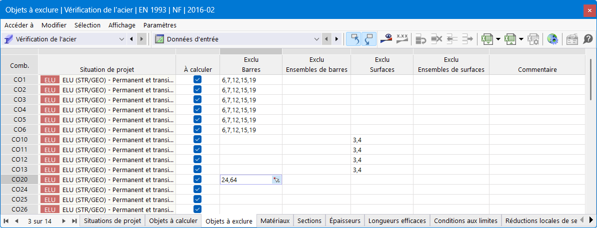Click the 'Commentaire' column header
Image resolution: width=597 pixels, height=228 pixels.
coord(537,65)
